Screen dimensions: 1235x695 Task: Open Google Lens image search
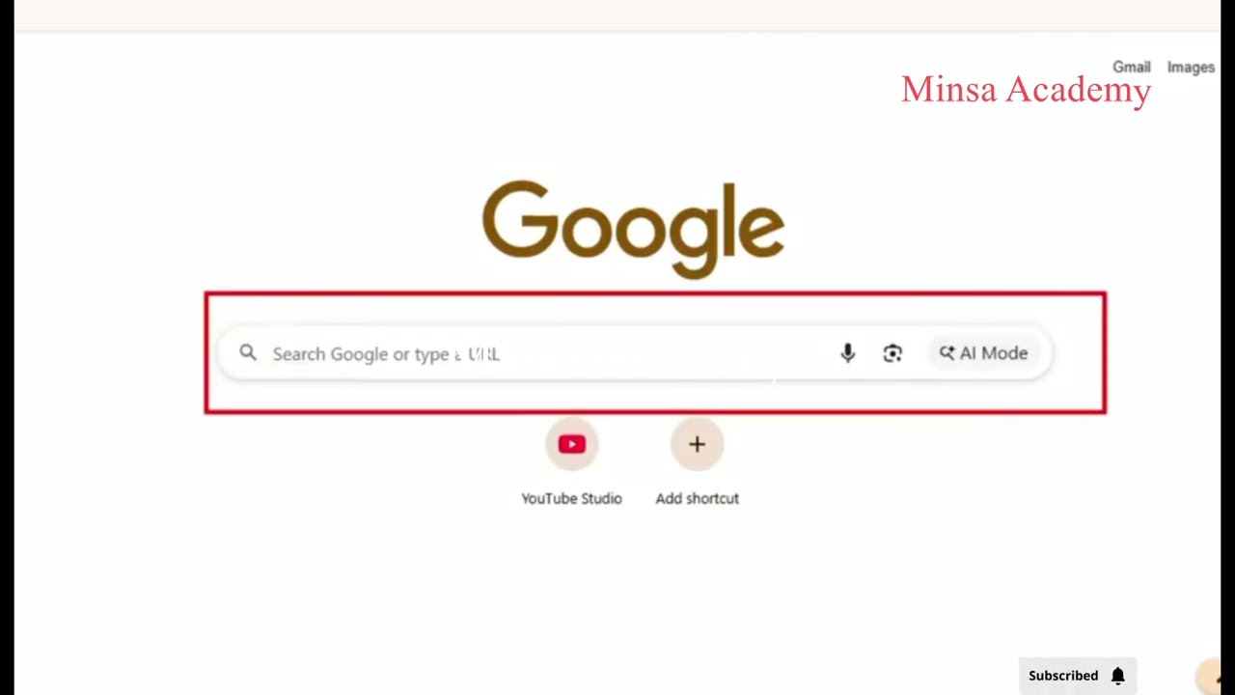tap(892, 353)
